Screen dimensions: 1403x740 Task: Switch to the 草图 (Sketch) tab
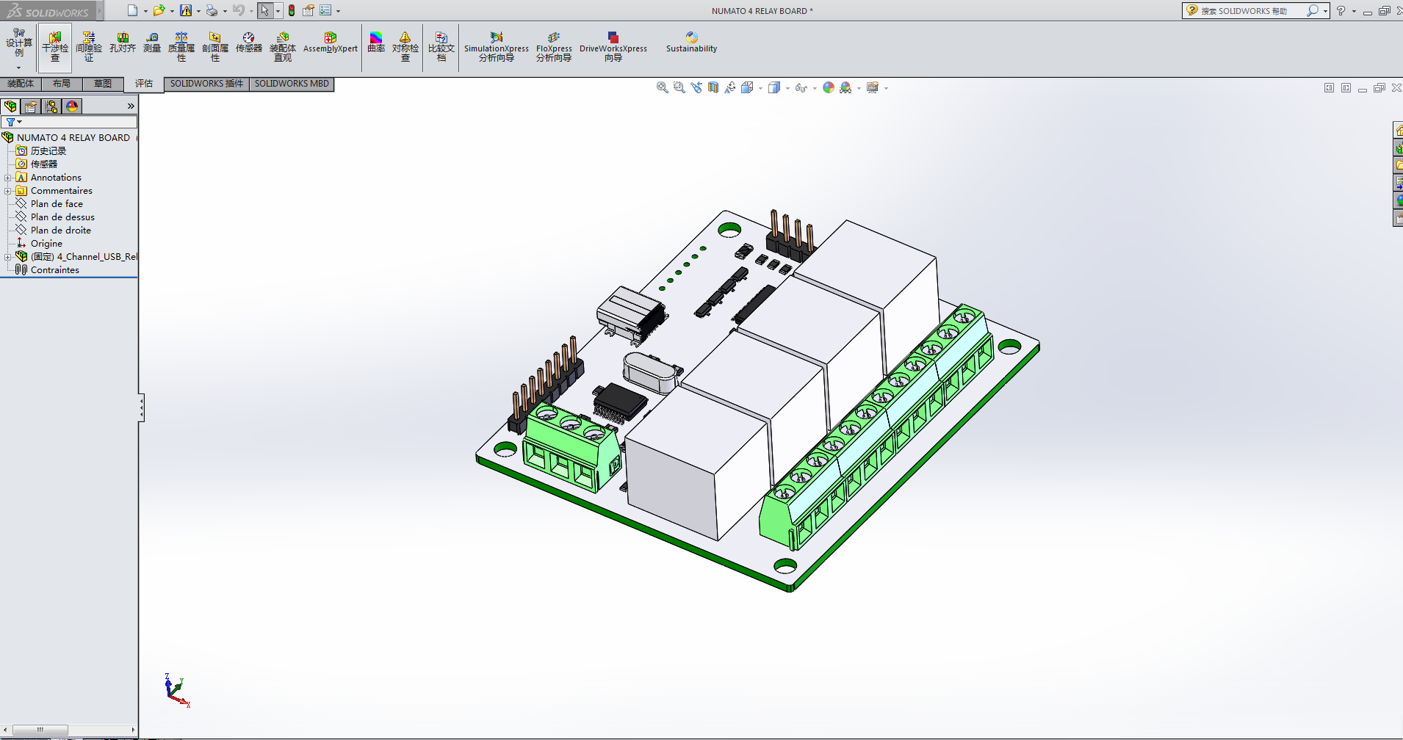coord(103,84)
